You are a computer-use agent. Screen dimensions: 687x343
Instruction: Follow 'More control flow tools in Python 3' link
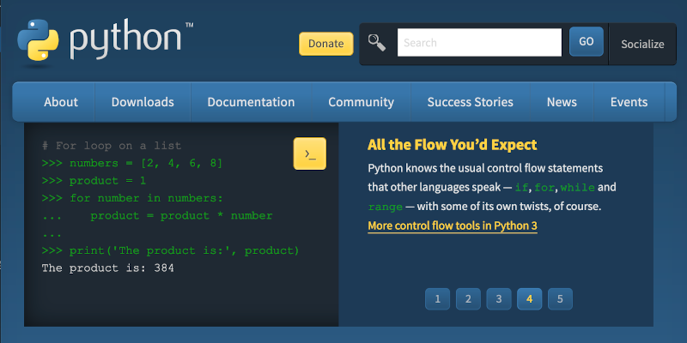[453, 226]
